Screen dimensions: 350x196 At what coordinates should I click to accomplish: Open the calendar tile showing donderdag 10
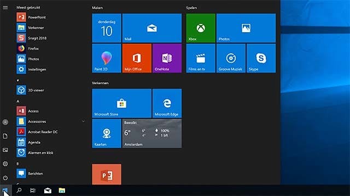(107, 28)
